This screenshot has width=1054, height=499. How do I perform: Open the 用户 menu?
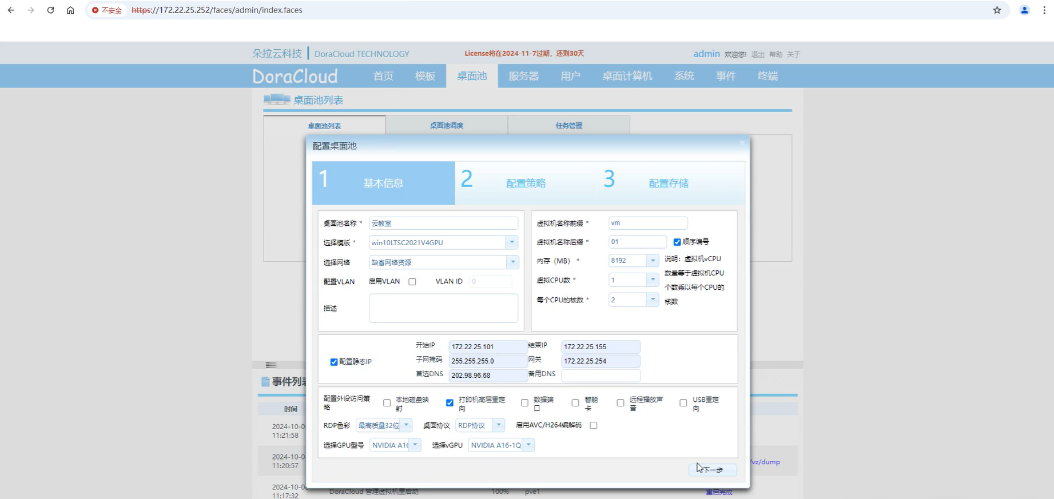click(570, 76)
